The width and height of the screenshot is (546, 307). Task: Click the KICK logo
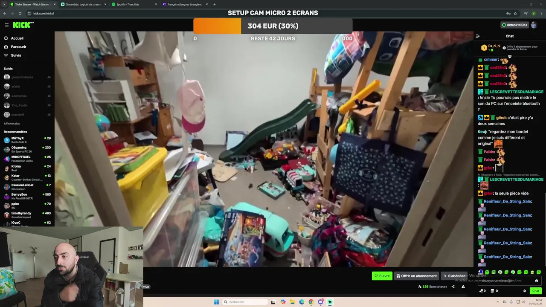click(x=23, y=25)
